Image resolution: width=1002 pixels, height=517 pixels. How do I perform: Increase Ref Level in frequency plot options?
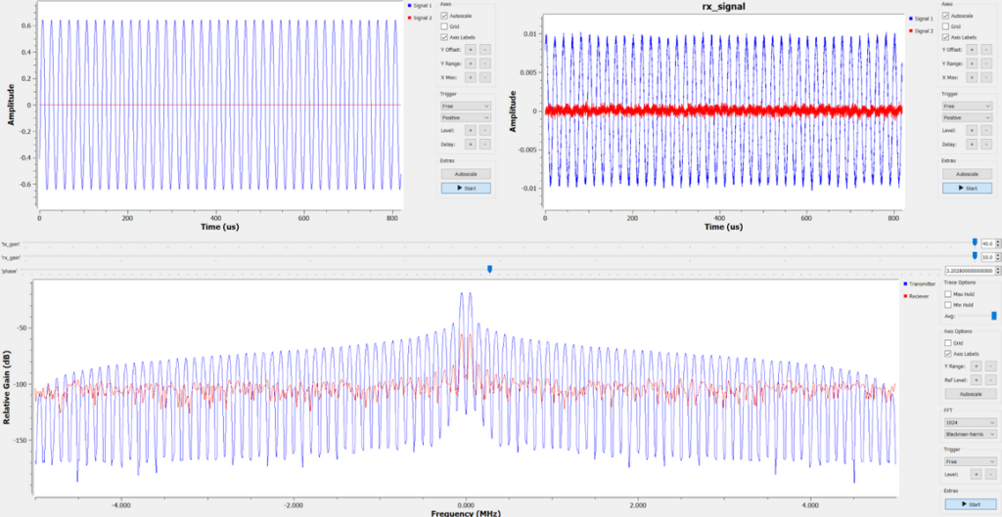(976, 380)
